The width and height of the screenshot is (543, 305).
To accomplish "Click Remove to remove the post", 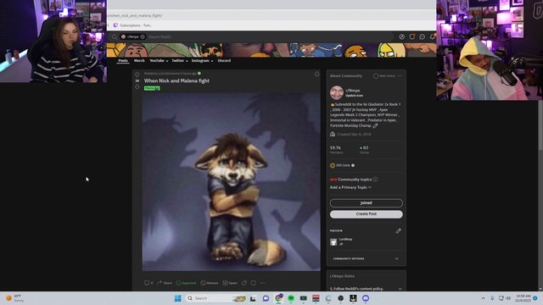I will [210, 283].
